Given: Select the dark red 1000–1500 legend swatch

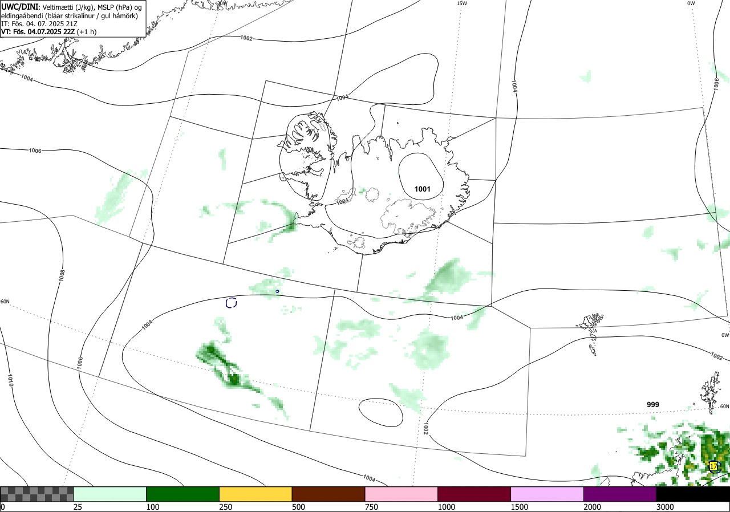Looking at the screenshot, I should coord(474,494).
